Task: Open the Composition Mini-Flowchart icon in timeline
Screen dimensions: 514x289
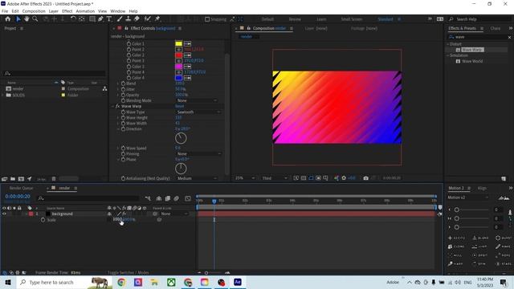Action: click(148, 198)
